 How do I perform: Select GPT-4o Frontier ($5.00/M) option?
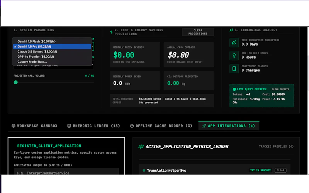pyautogui.click(x=52, y=57)
